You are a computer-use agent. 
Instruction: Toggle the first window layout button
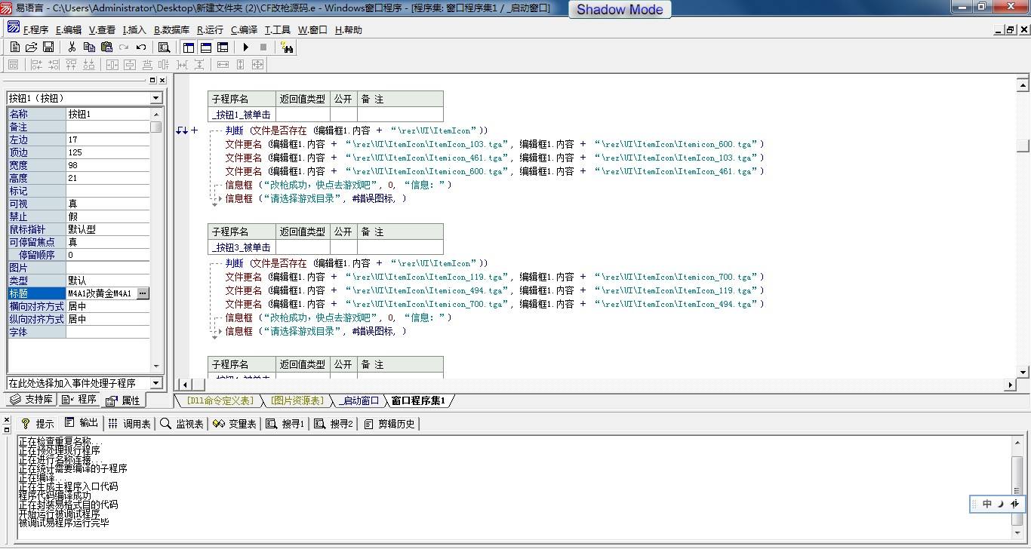189,47
